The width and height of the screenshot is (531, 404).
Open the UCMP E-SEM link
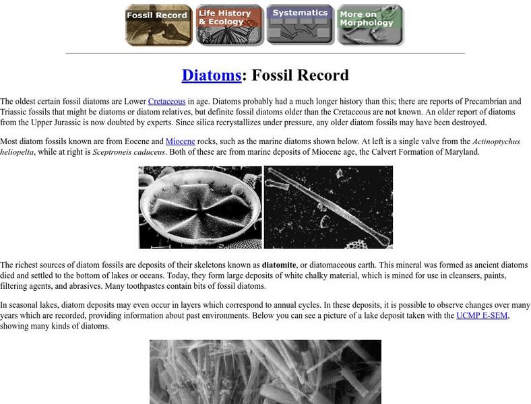tap(482, 315)
